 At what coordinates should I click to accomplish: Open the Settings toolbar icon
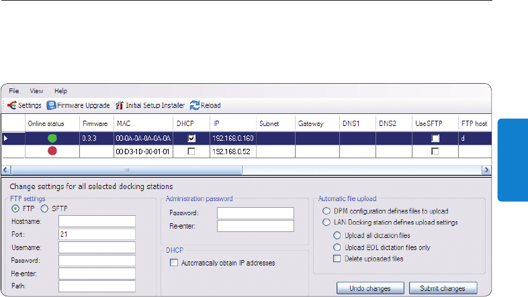point(11,105)
